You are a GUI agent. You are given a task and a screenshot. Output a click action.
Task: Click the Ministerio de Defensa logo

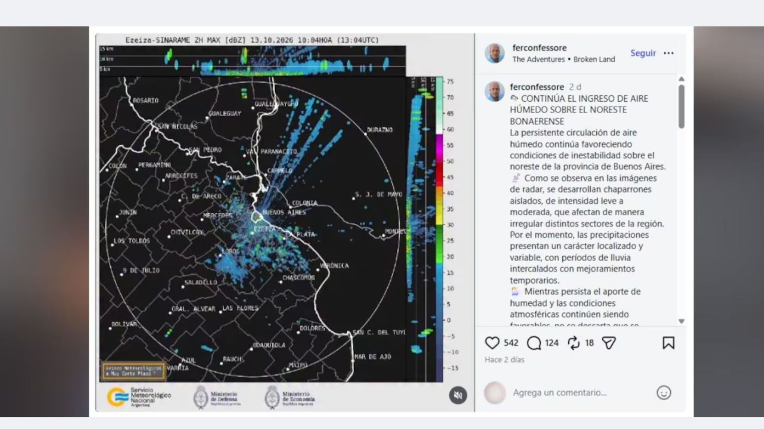pos(216,397)
